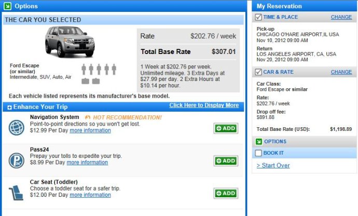Screen dimensions: 358x216
Task: Add the toddler car seat
Action: click(x=226, y=193)
